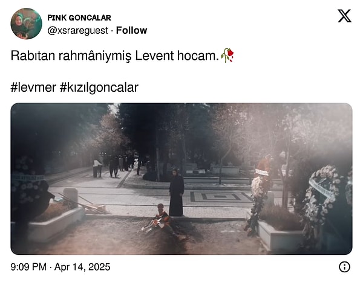Click the wilted rose emoji
Screen dimensions: 363x285
tap(227, 56)
